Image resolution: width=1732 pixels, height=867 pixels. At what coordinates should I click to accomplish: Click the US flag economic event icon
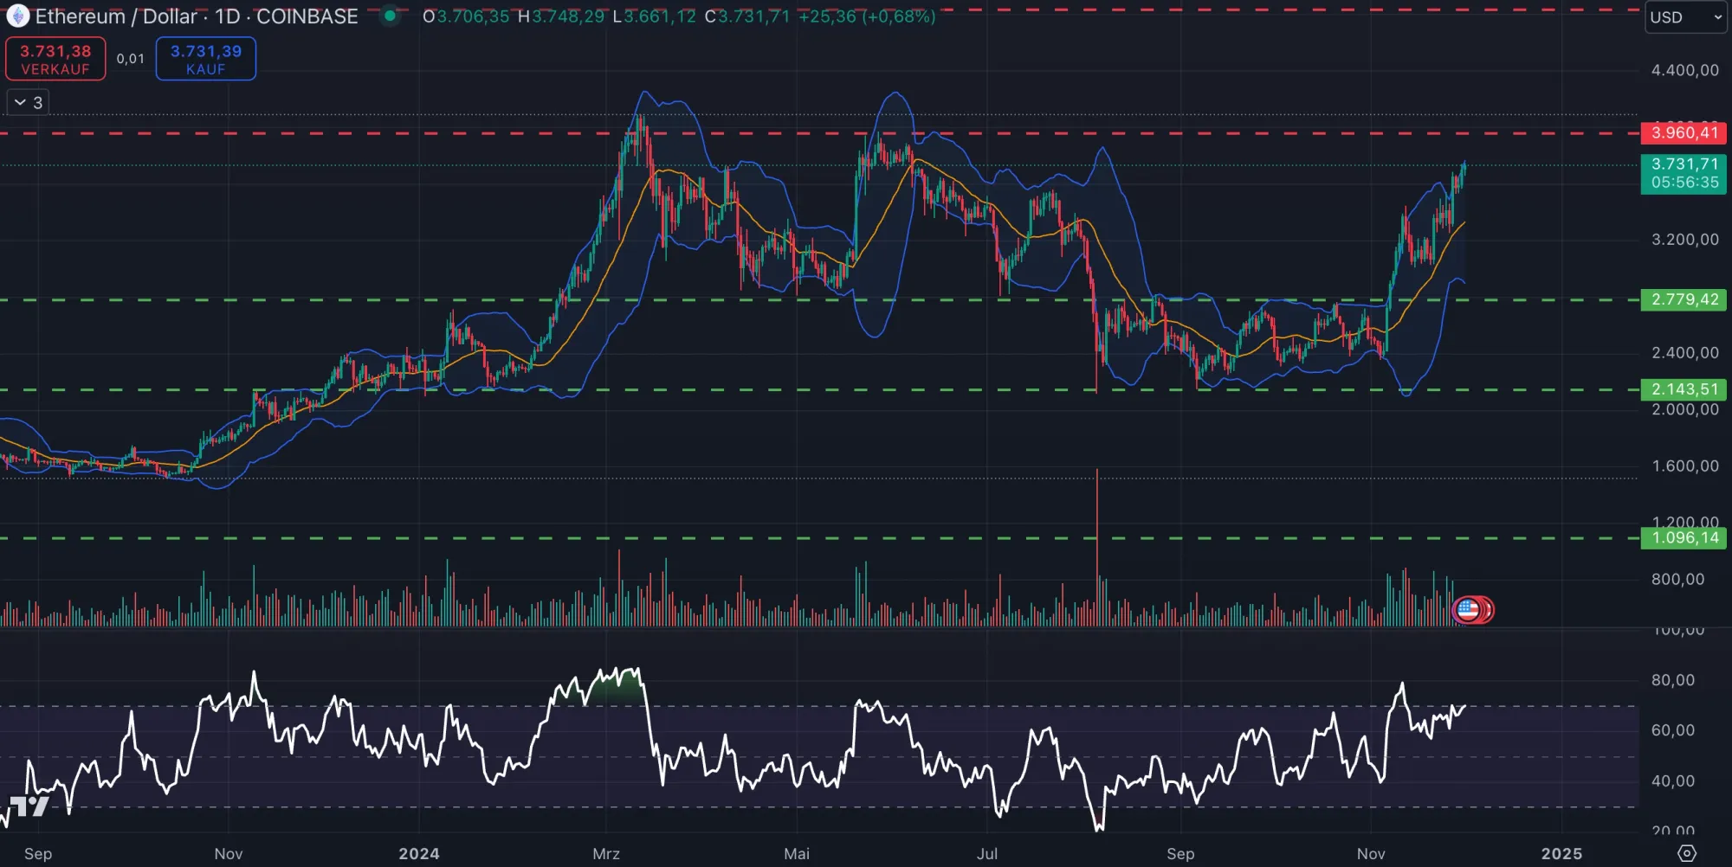(x=1468, y=610)
